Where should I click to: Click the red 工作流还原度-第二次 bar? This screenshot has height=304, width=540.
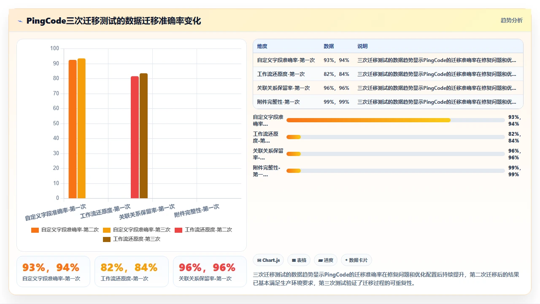(x=135, y=137)
